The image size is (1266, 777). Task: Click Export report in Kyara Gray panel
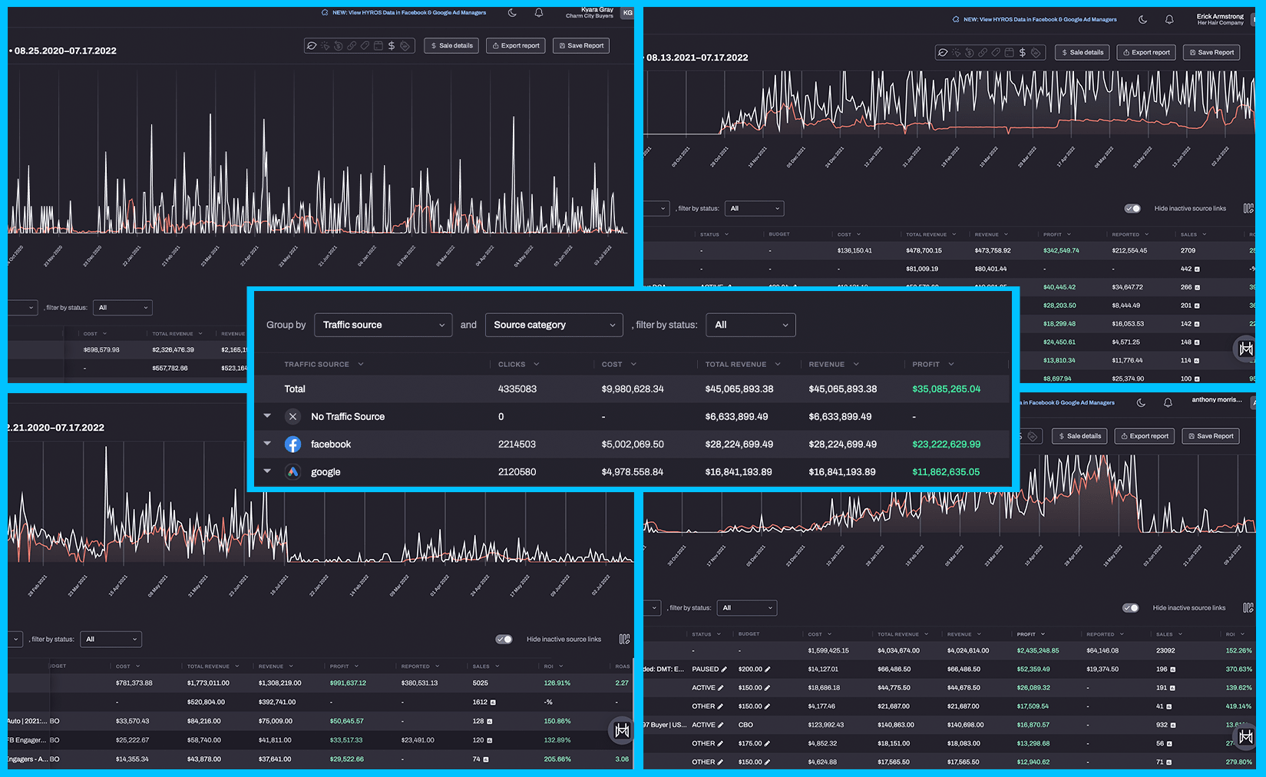point(516,46)
